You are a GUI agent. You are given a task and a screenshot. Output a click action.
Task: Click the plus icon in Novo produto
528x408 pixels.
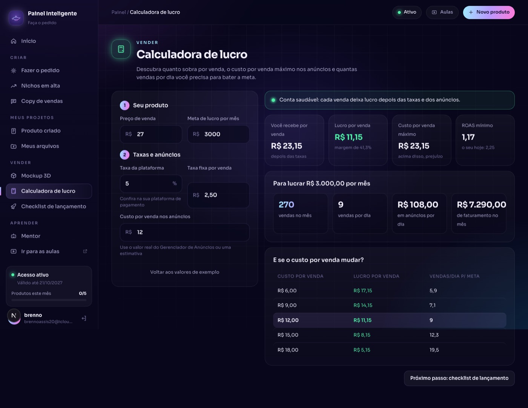click(471, 12)
